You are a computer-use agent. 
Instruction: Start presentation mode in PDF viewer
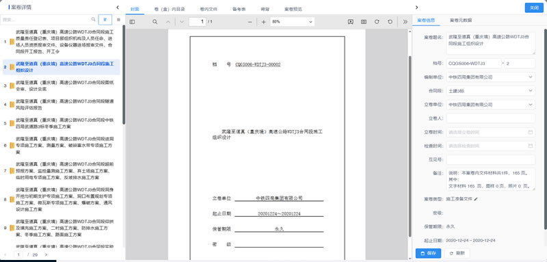(x=351, y=22)
